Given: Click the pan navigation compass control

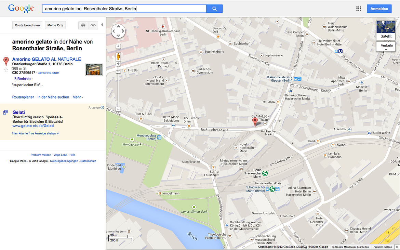Looking at the screenshot, I should tap(118, 31).
